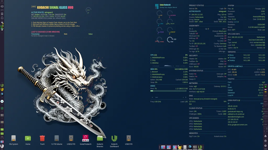The image size is (268, 150).
Task: Switch to workspace 1 in the pager
Action: pos(264,129)
